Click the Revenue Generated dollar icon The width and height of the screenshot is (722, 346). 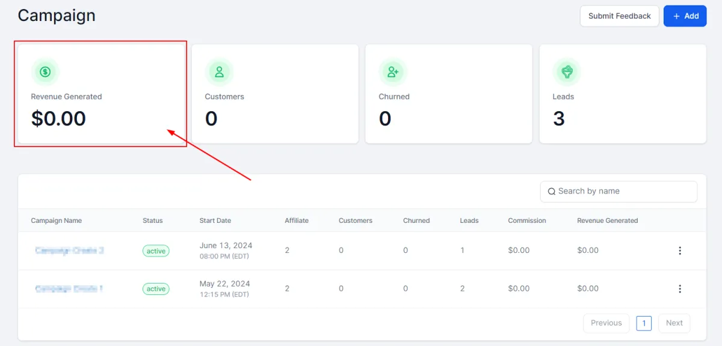point(45,72)
